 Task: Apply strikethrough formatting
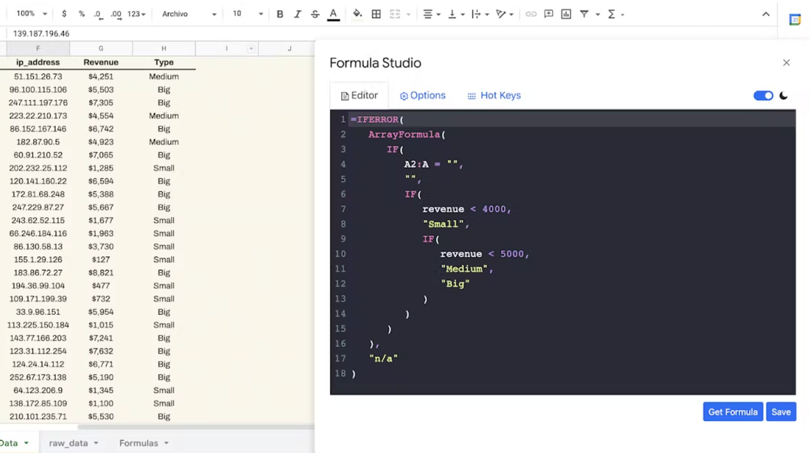pyautogui.click(x=315, y=14)
